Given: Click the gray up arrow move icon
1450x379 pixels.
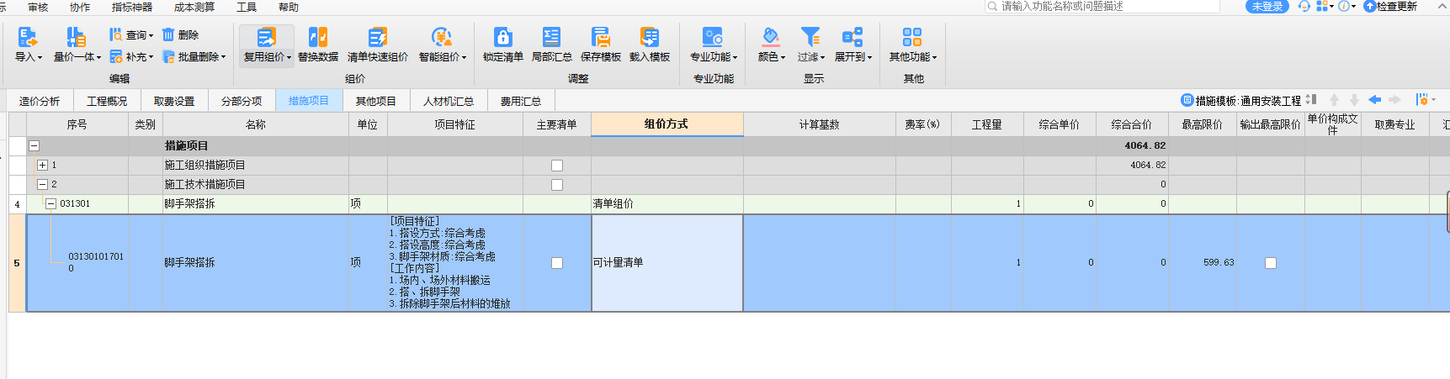Looking at the screenshot, I should (1334, 100).
